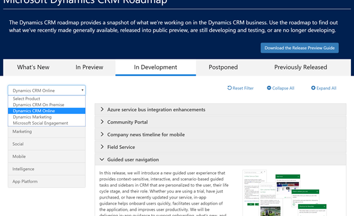Filter by the Intelligence category
Image resolution: width=354 pixels, height=216 pixels.
click(47, 169)
